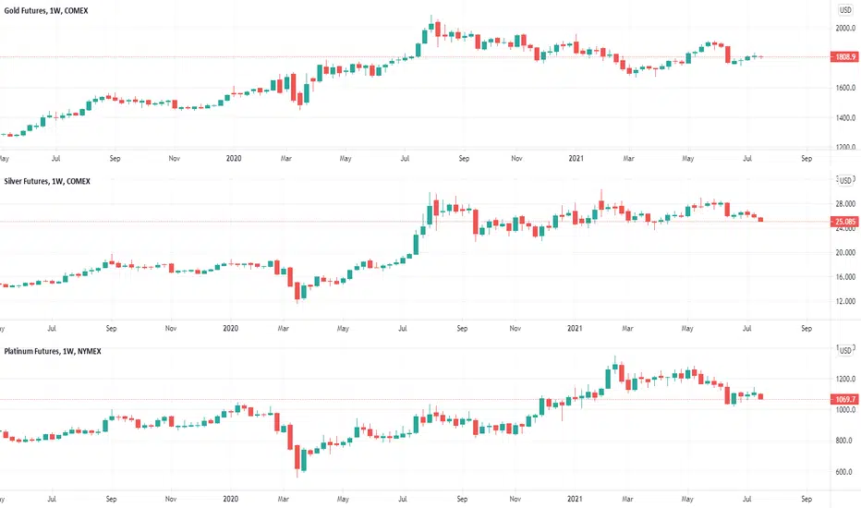Click the 20.000 level on Silver price scale
The width and height of the screenshot is (861, 508).
[x=845, y=253]
